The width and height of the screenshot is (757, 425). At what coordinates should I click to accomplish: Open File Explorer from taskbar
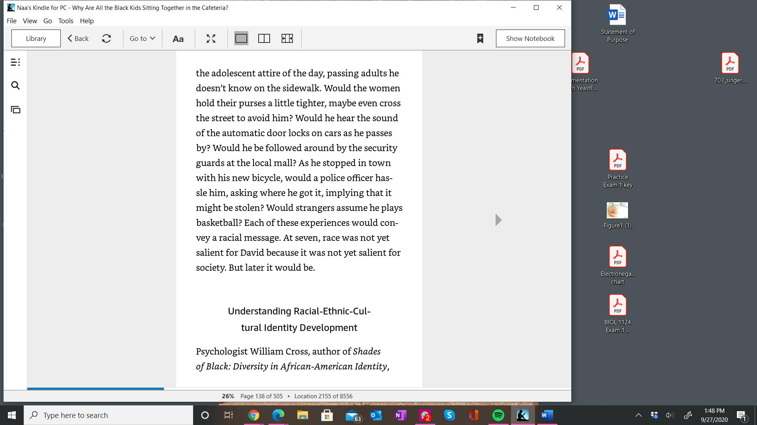coord(302,415)
